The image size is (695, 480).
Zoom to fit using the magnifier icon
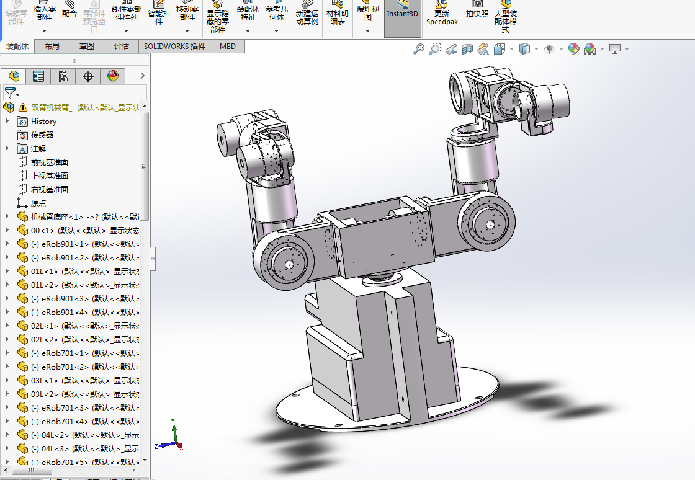(418, 49)
